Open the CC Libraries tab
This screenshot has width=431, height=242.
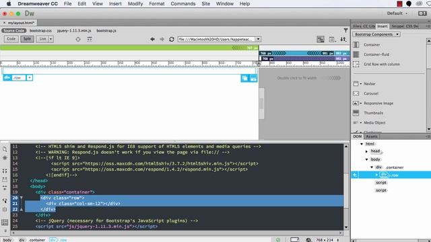pos(369,26)
